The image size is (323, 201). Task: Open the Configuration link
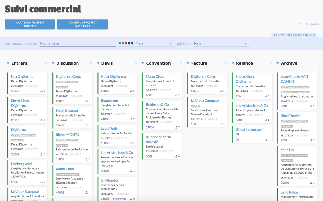(309, 24)
